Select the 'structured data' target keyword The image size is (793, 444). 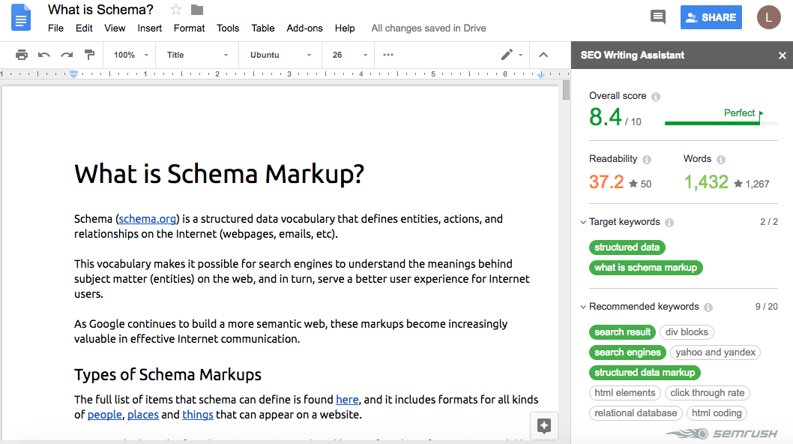coord(627,247)
